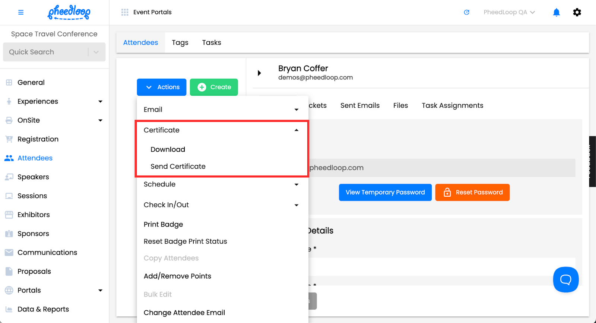596x323 pixels.
Task: Select Send Certificate from menu
Action: click(x=178, y=167)
